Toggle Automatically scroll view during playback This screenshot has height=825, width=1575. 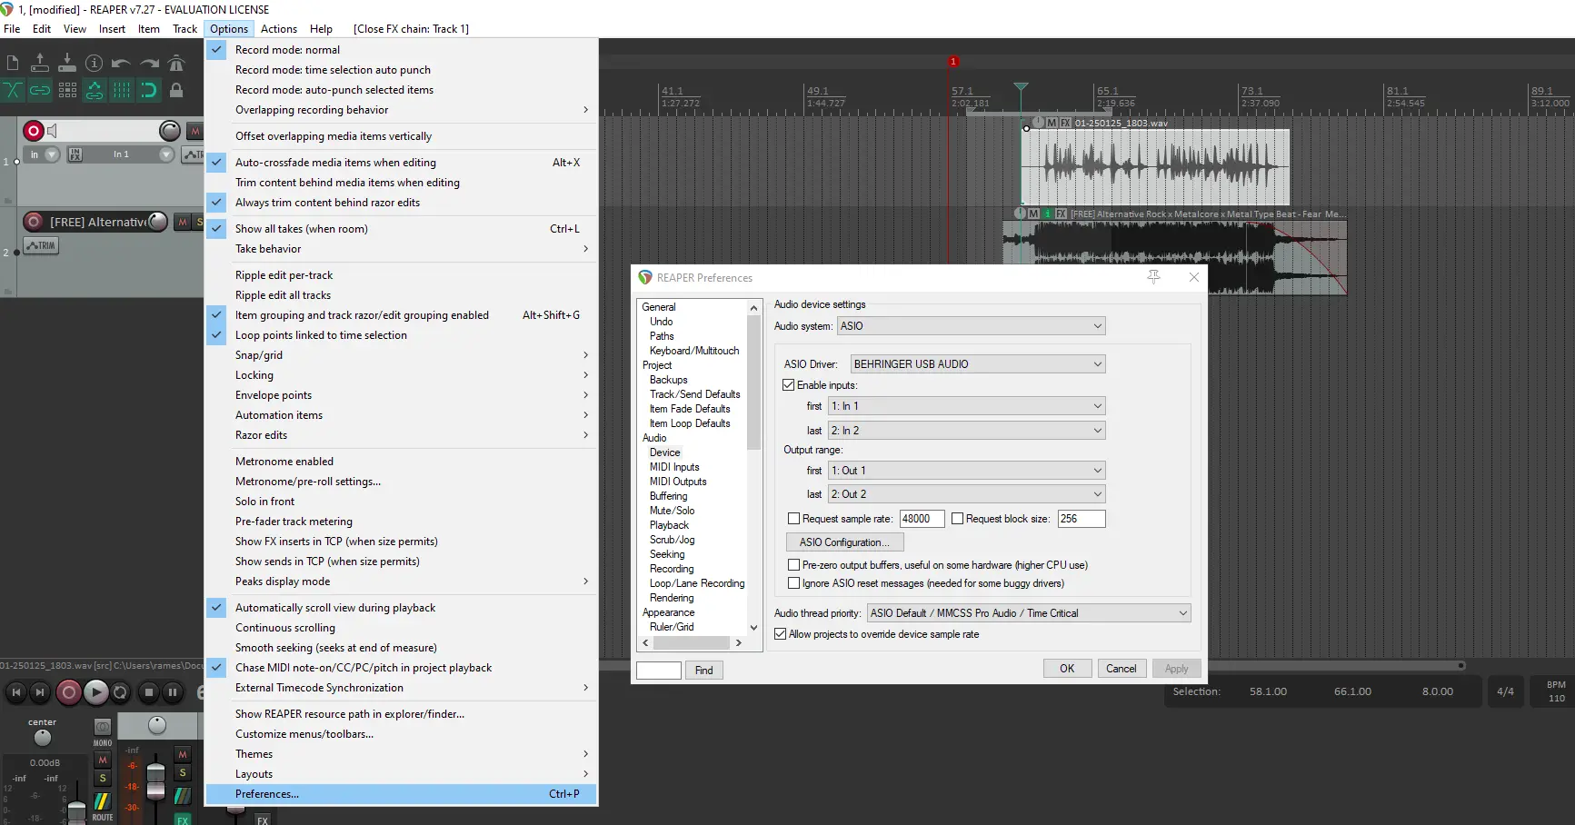402,608
